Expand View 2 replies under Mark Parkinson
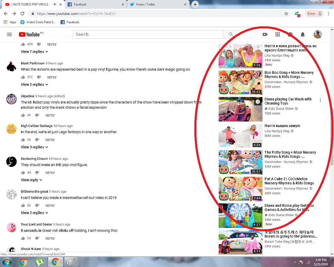Screen dimensions: 334x267 click(35, 85)
